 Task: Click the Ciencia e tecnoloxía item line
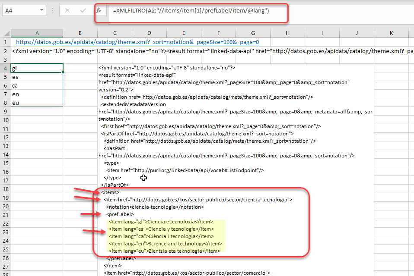pos(161,222)
